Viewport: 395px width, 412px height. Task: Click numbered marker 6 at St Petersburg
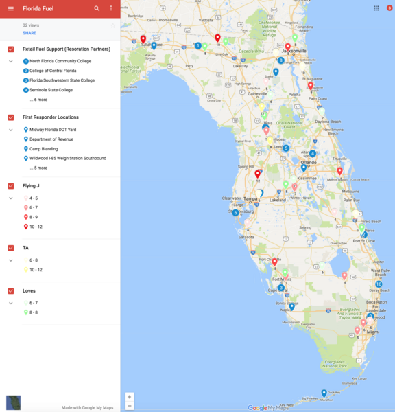(235, 213)
